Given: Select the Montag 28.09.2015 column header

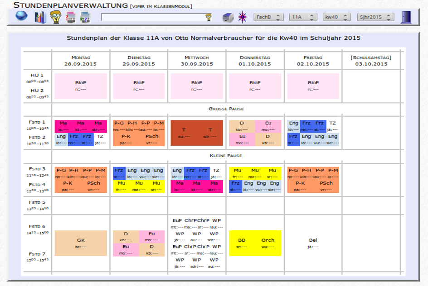Looking at the screenshot, I should [x=81, y=61].
